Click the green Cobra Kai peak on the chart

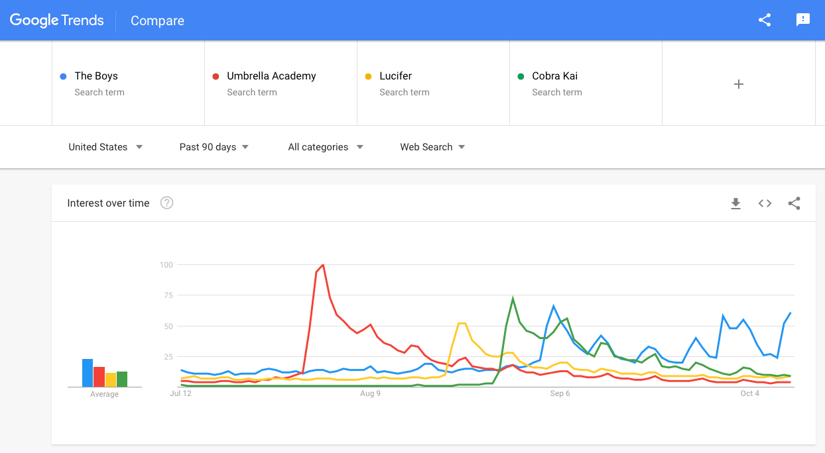(513, 299)
